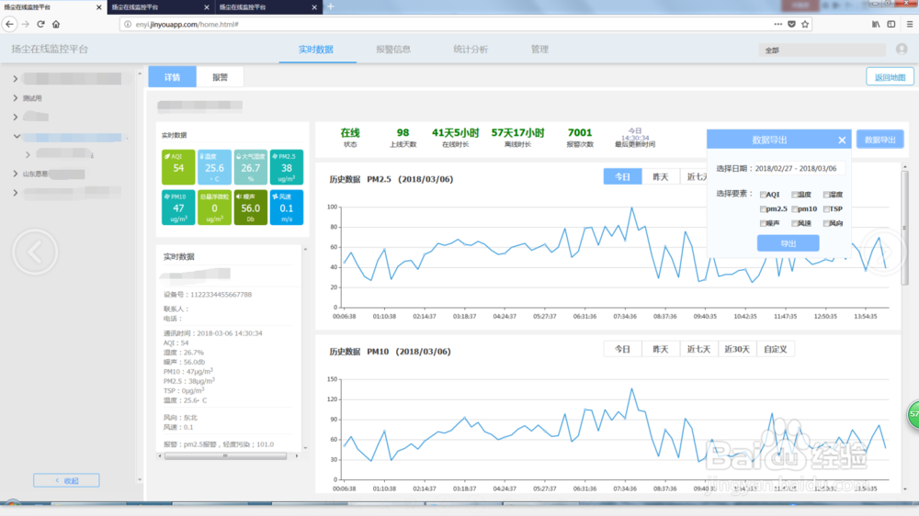
Task: Close the first browser tab
Action: (x=98, y=7)
